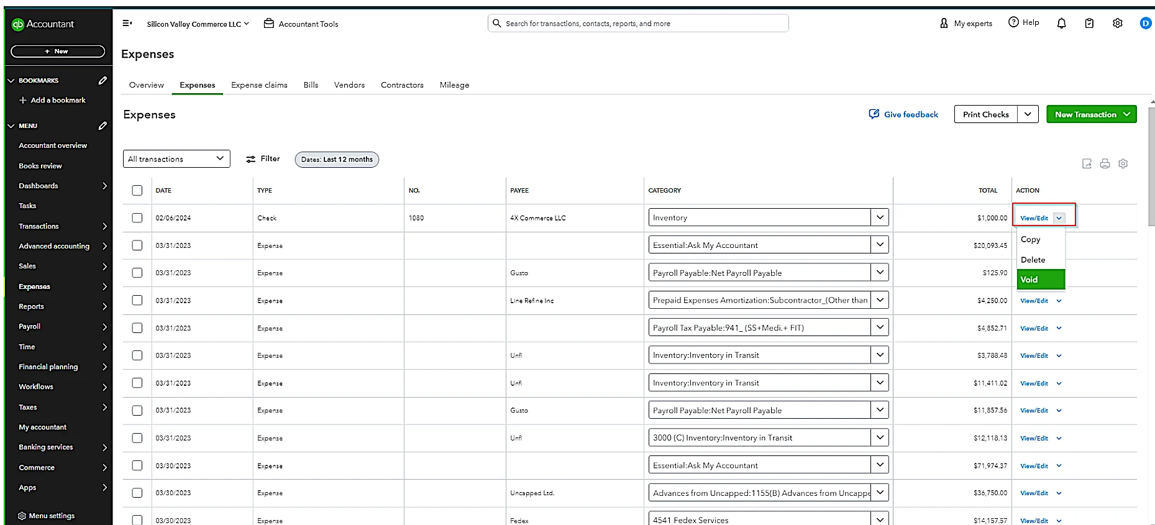The width and height of the screenshot is (1155, 525).
Task: Open Books review in sidebar
Action: (40, 166)
